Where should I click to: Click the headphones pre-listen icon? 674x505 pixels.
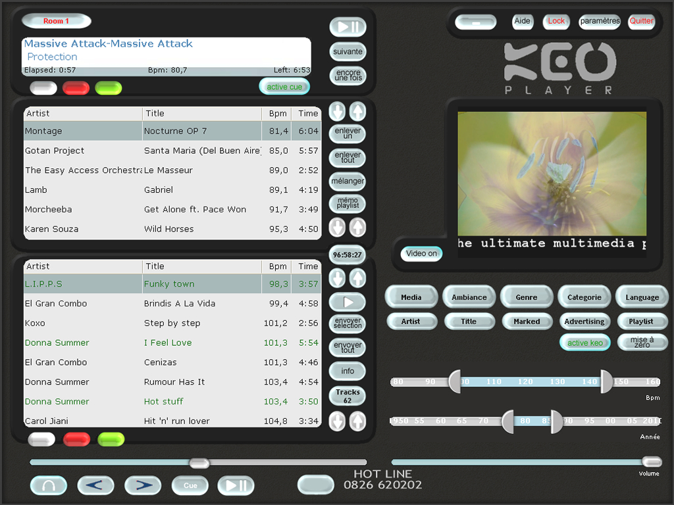tap(49, 485)
